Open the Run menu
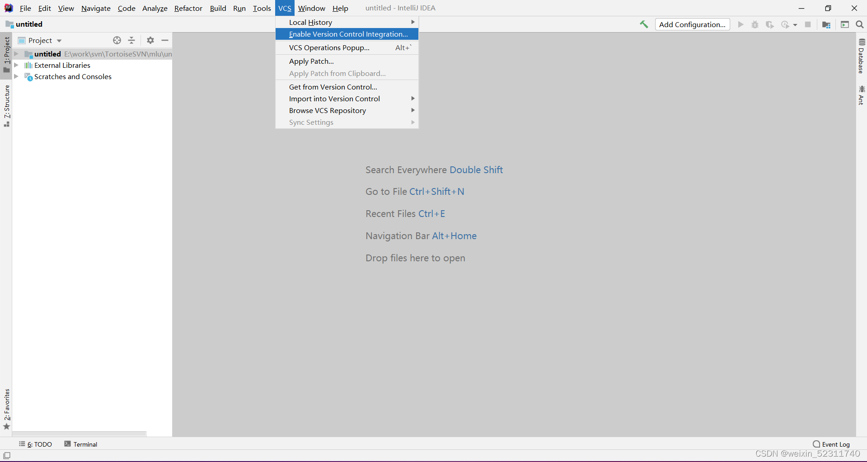 coord(239,8)
